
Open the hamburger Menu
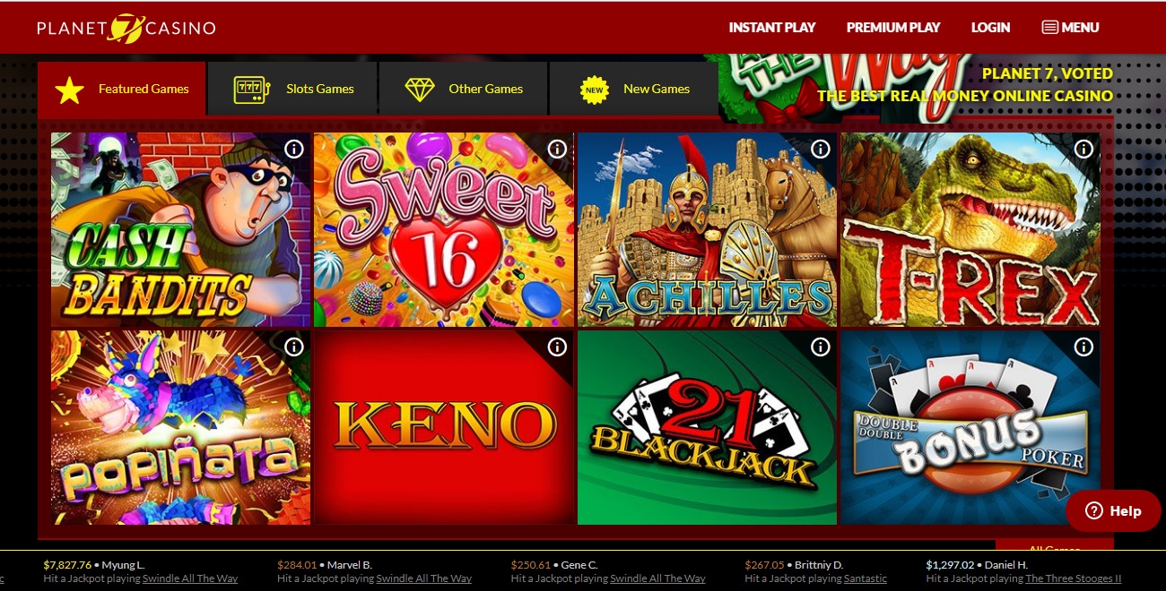[1070, 28]
